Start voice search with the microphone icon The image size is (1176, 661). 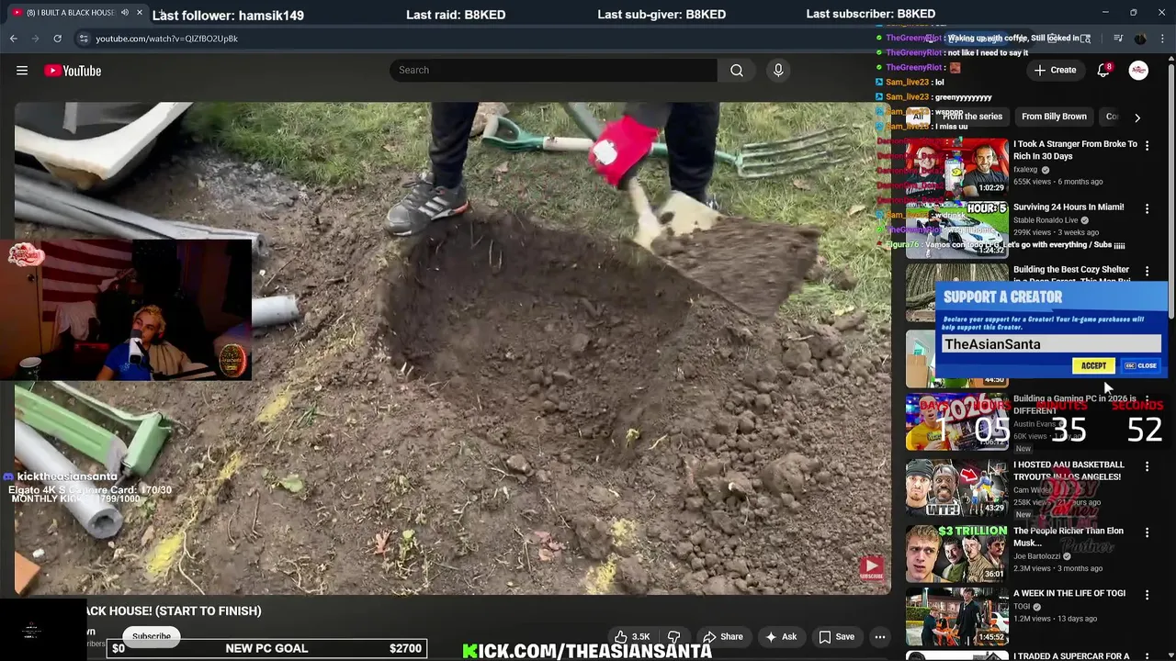(x=778, y=71)
